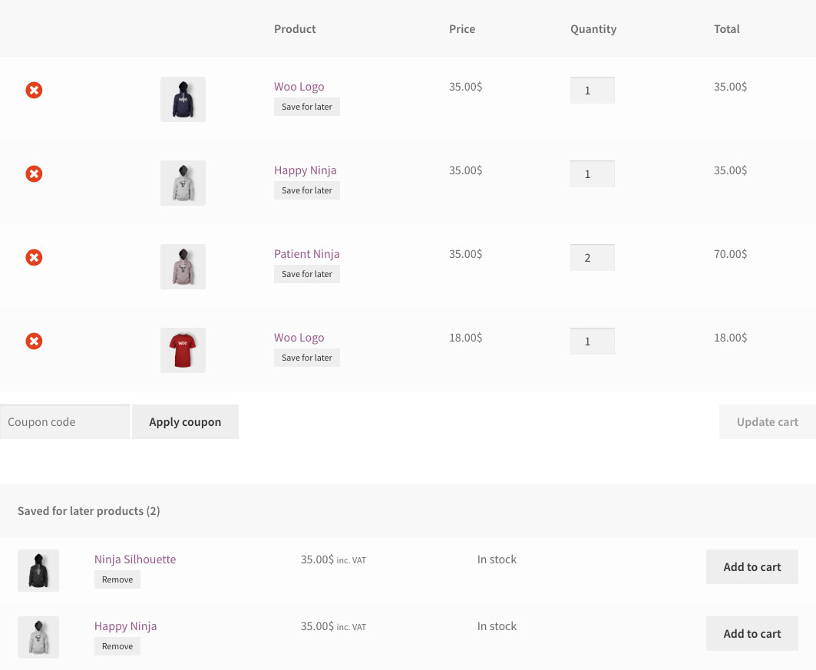Click the Ninja Silhouette saved item thumbnail

38,571
